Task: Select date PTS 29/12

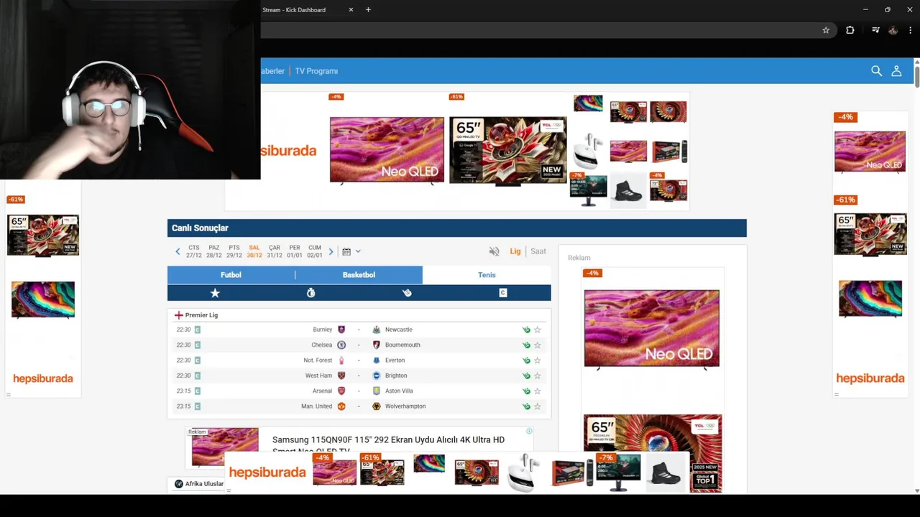Action: click(x=234, y=251)
